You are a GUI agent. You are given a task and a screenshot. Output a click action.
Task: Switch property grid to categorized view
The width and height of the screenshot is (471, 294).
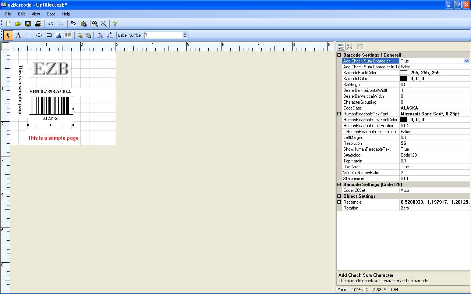coord(341,47)
